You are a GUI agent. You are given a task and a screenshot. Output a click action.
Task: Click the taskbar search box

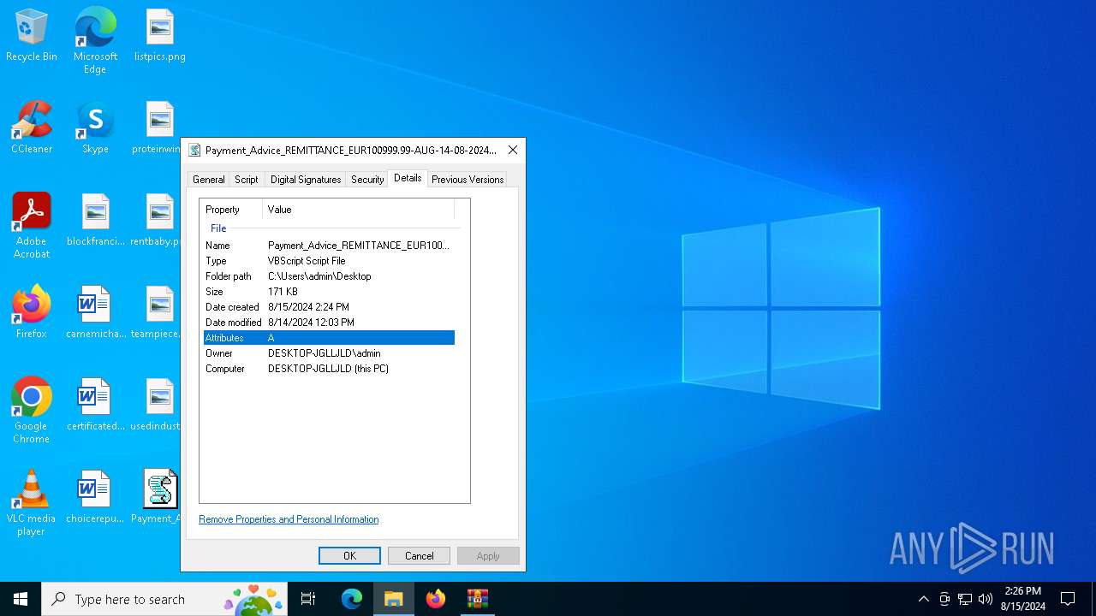coord(164,599)
